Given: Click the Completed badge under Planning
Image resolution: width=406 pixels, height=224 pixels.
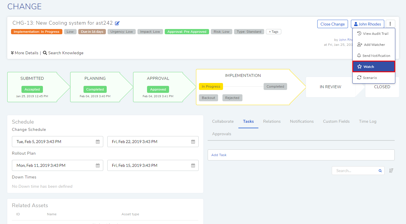Looking at the screenshot, I should point(95,89).
